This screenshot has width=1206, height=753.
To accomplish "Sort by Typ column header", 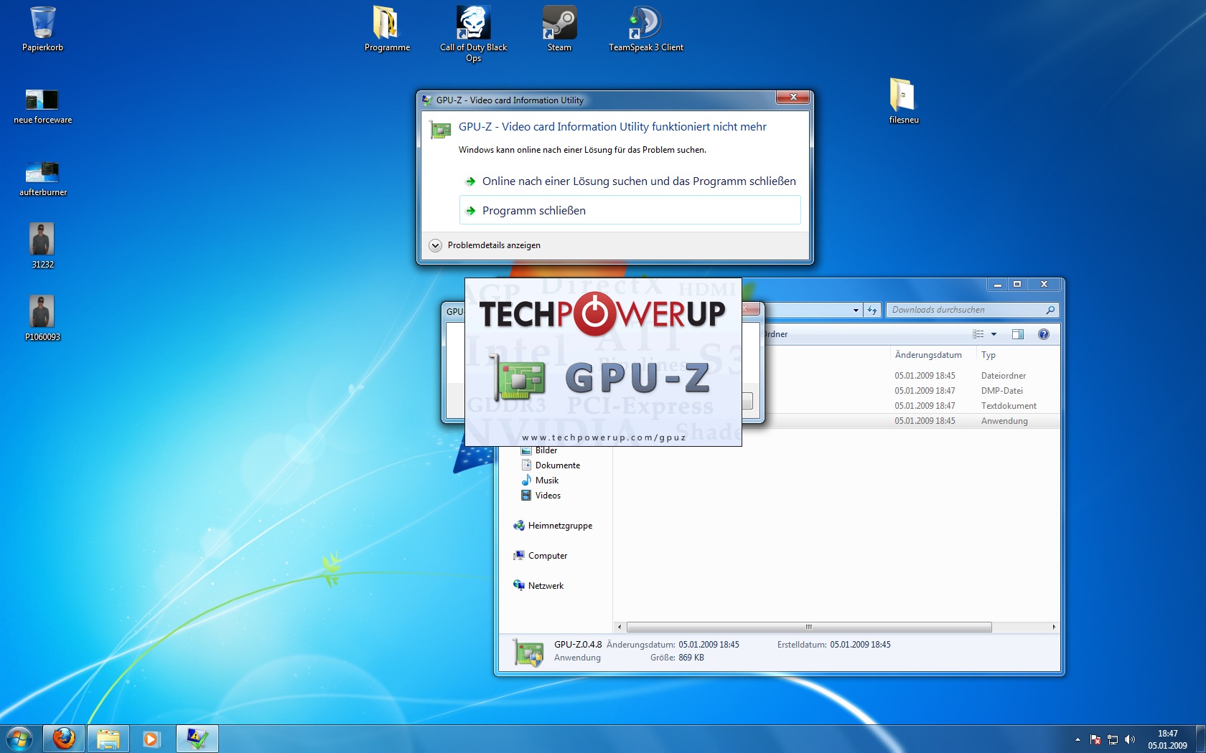I will click(988, 355).
